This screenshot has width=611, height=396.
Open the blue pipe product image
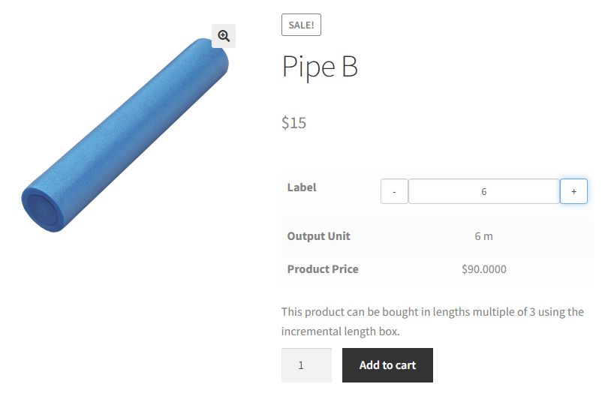125,135
